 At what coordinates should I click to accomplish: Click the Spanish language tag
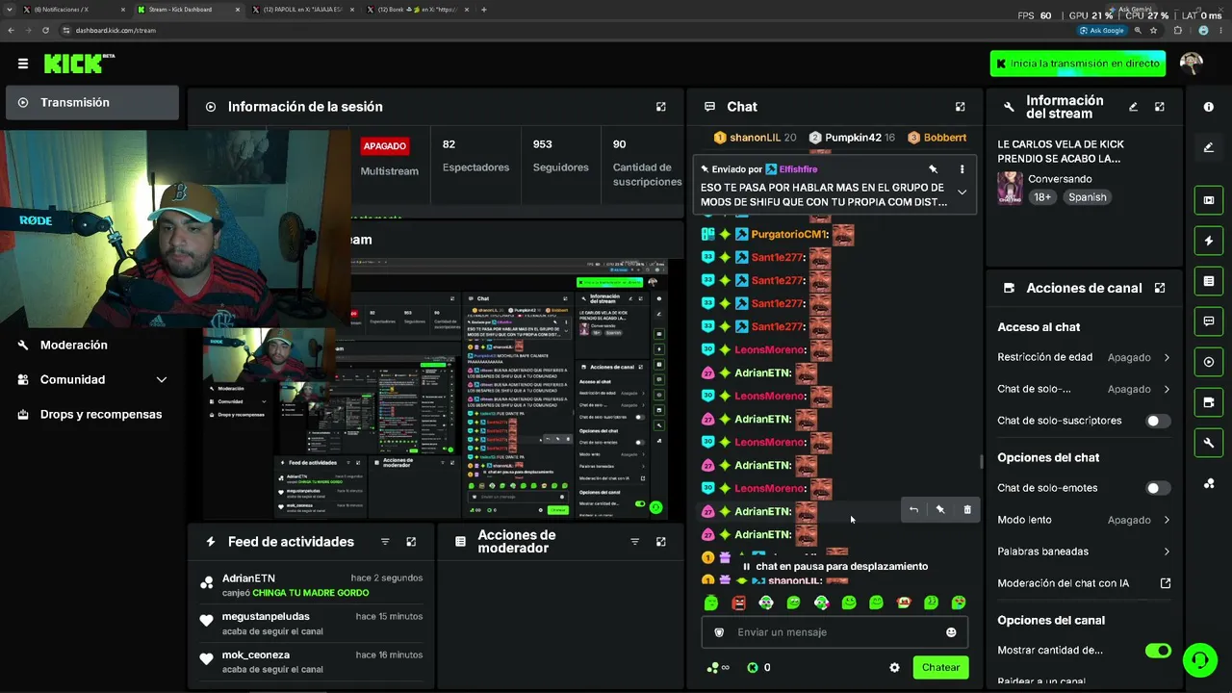[x=1088, y=197]
